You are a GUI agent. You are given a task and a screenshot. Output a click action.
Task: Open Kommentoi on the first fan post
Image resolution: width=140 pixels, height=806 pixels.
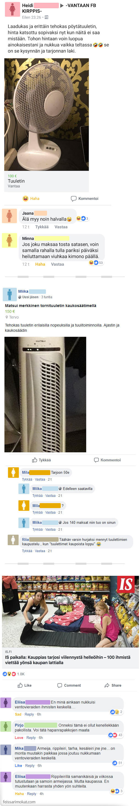pyautogui.click(x=84, y=198)
